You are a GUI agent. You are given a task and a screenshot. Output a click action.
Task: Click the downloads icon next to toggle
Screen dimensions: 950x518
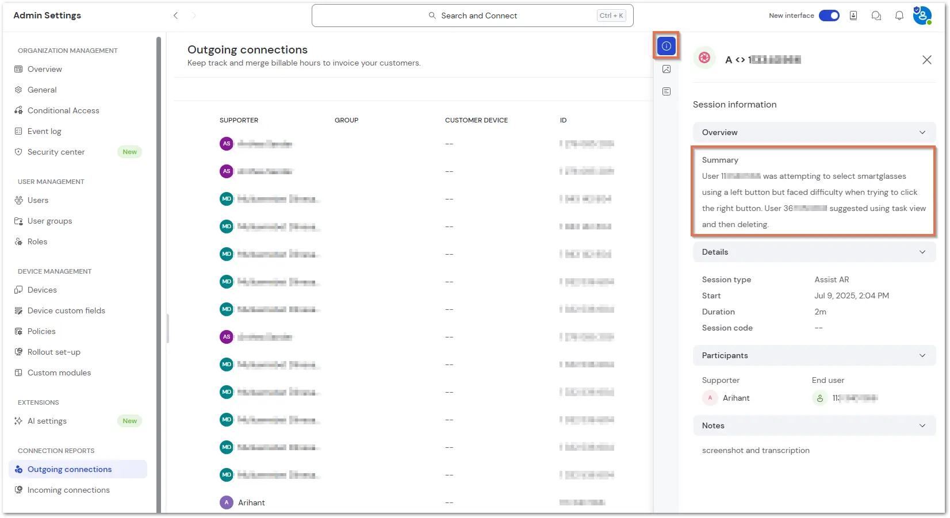pos(853,16)
